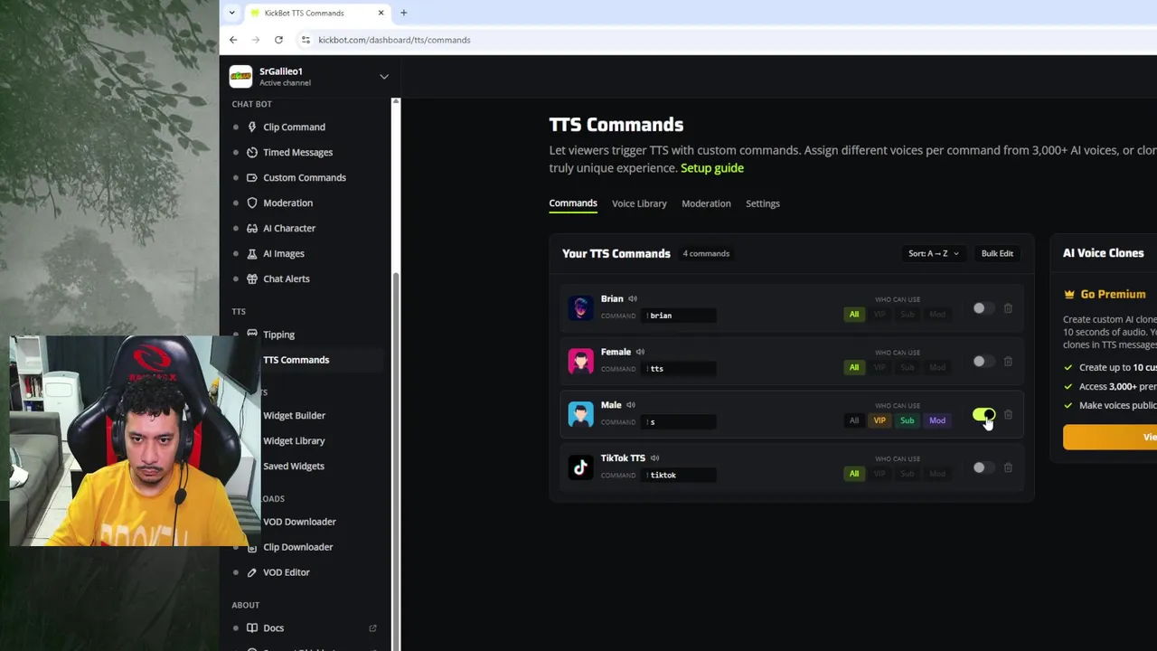Image resolution: width=1157 pixels, height=651 pixels.
Task: Edit the Male command input field
Action: pos(679,422)
